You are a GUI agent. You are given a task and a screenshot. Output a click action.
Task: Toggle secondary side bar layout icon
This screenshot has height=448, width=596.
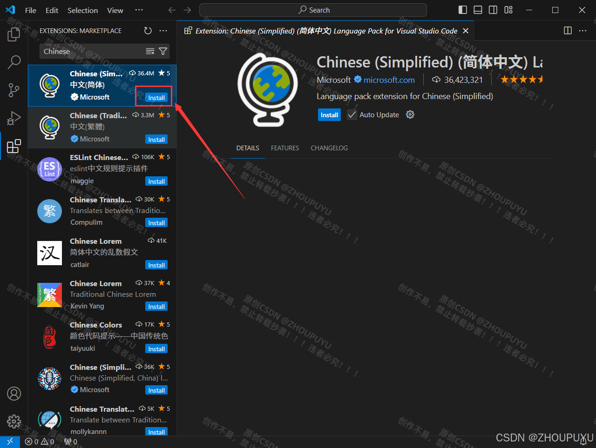pyautogui.click(x=493, y=10)
